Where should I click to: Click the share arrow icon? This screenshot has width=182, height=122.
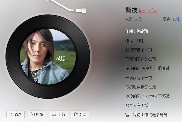coord(76,114)
